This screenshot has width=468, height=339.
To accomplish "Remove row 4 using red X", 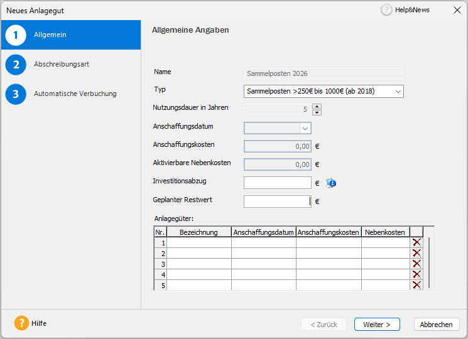I will [x=416, y=274].
